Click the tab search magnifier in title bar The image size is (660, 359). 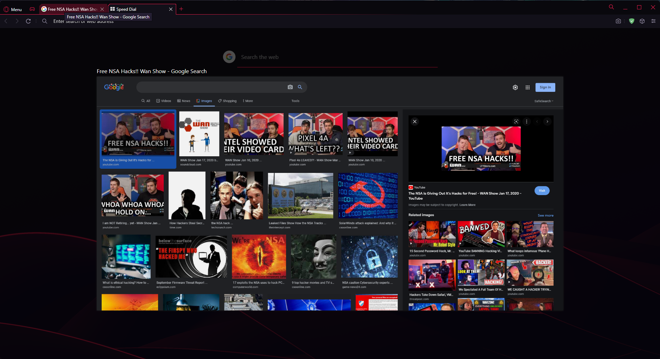click(611, 7)
